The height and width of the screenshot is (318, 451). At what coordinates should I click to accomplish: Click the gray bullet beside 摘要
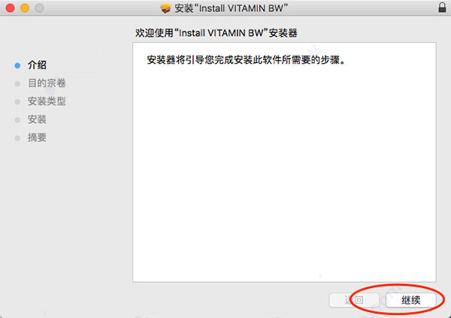17,138
